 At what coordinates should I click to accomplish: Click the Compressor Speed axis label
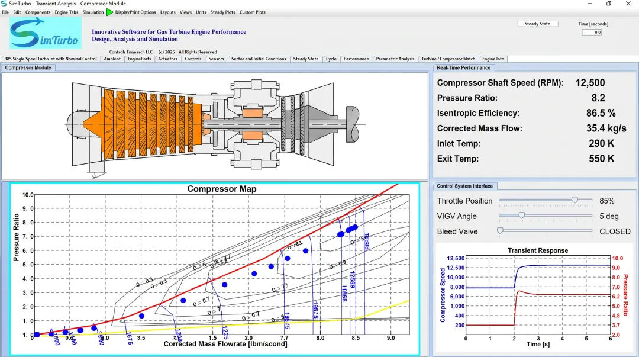tap(443, 295)
